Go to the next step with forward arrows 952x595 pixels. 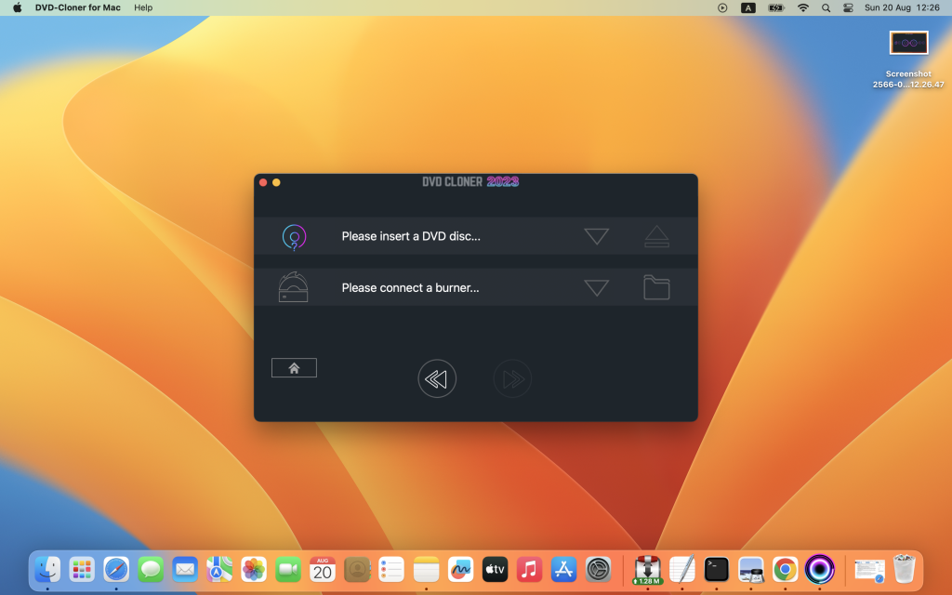coord(512,379)
